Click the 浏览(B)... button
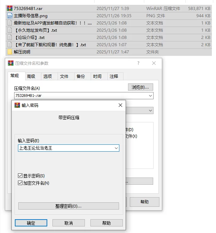Viewport: 216px width, 233px height. click(x=140, y=87)
